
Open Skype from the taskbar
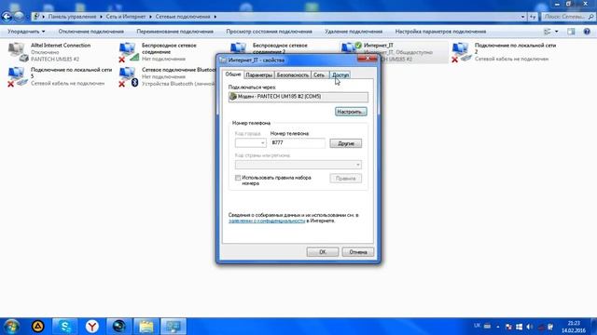click(65, 327)
